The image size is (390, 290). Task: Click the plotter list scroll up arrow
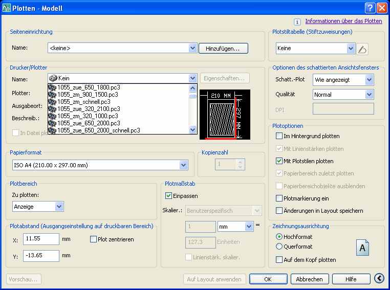[192, 88]
